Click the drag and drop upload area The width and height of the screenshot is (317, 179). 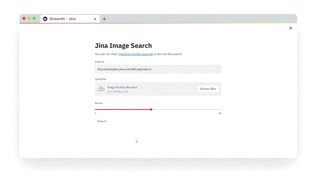coord(158,89)
